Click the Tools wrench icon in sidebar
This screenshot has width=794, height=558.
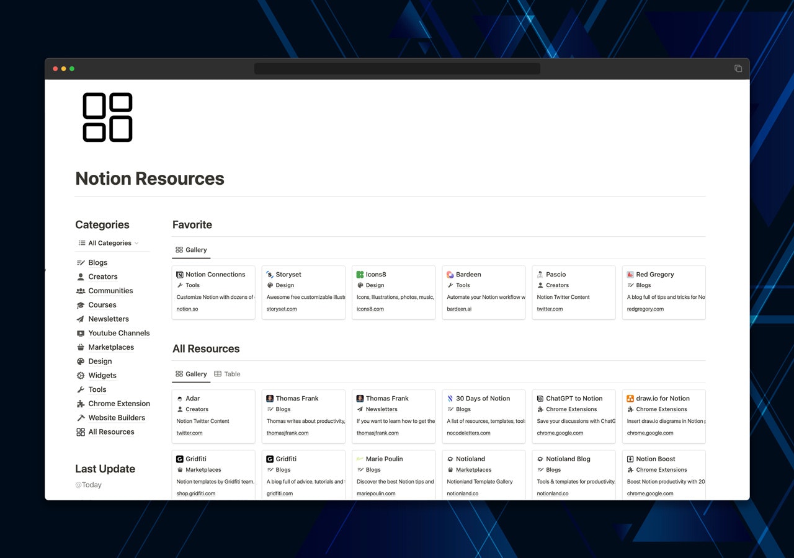(81, 390)
